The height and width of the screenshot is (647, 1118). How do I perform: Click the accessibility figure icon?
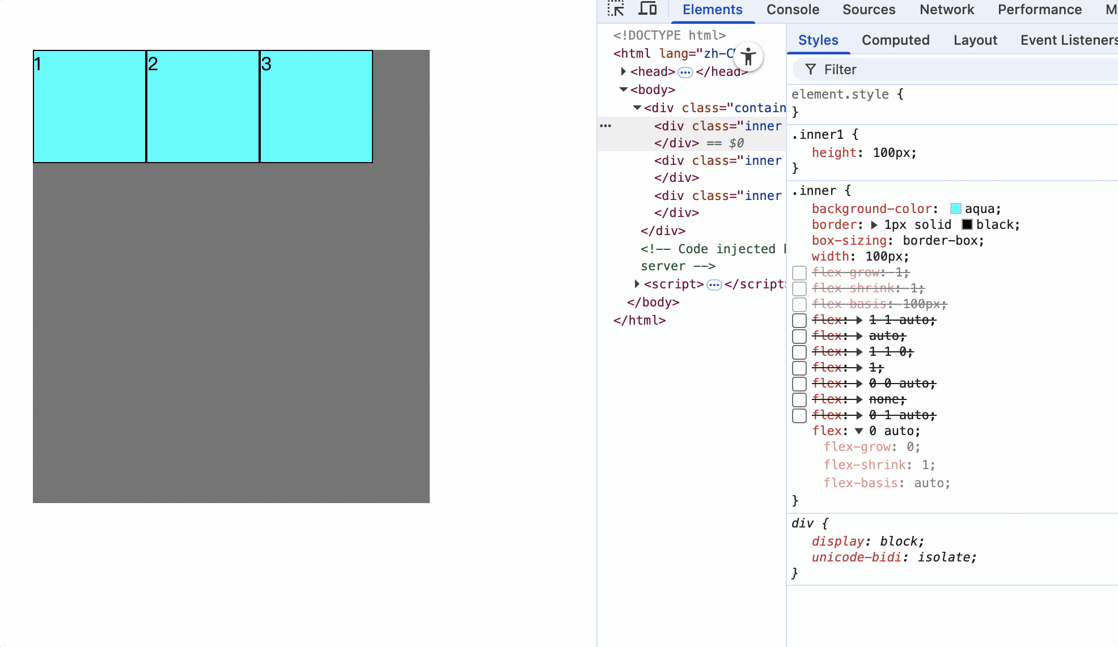click(748, 57)
